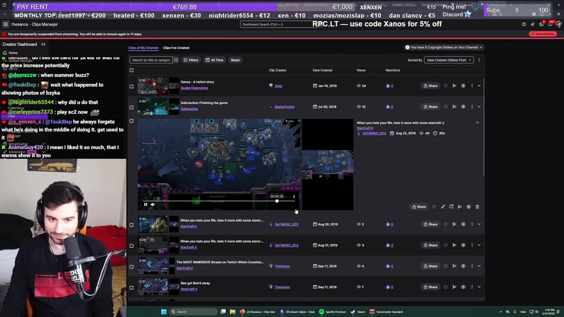Open the profile avatar menu
Viewport: 564px width, 317px height.
point(559,24)
